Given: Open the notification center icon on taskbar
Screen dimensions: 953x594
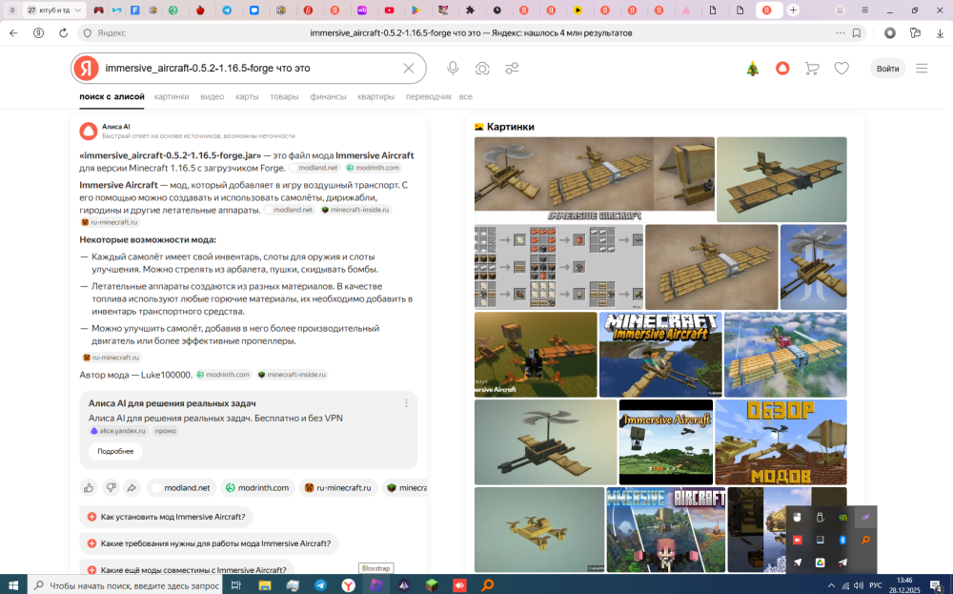Looking at the screenshot, I should (936, 585).
